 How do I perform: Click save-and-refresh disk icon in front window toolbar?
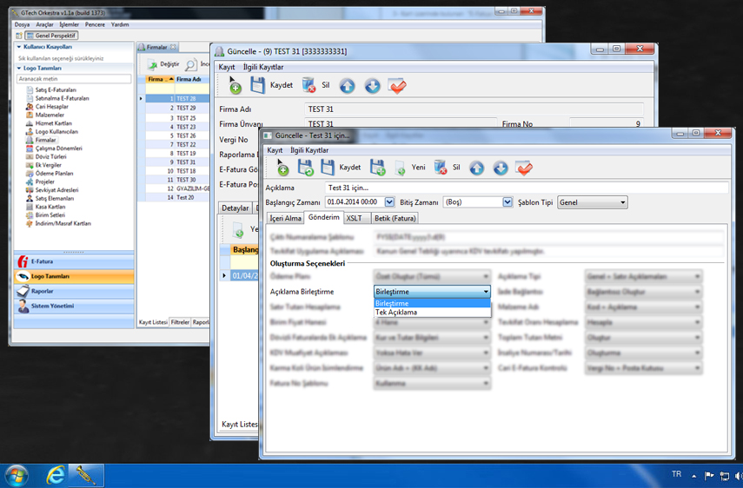[x=305, y=168]
